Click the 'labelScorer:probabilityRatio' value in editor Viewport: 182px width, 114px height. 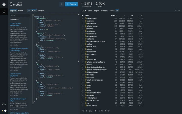(60, 88)
